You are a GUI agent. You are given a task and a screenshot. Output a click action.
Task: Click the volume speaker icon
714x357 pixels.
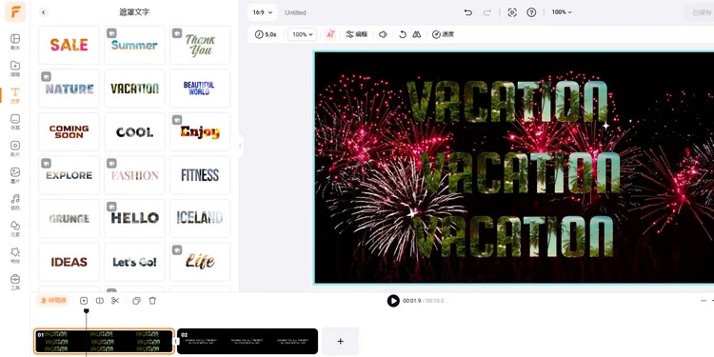(x=383, y=34)
